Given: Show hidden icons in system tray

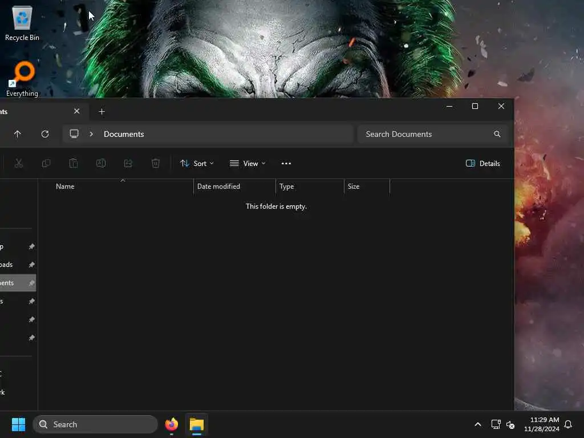Looking at the screenshot, I should pyautogui.click(x=478, y=424).
